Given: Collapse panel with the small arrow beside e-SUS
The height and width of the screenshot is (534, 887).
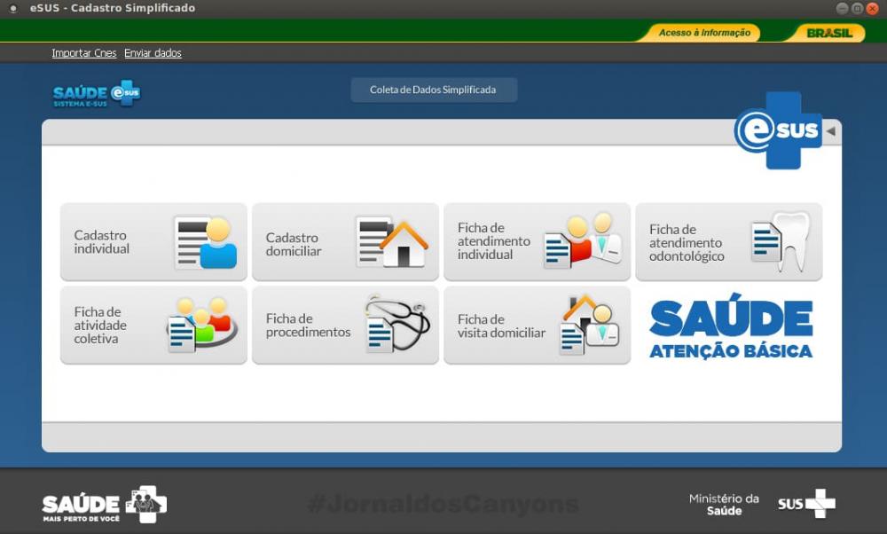Looking at the screenshot, I should (830, 131).
